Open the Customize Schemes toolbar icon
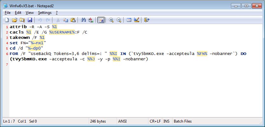Viewport: 265px width, 127px height. (137, 20)
